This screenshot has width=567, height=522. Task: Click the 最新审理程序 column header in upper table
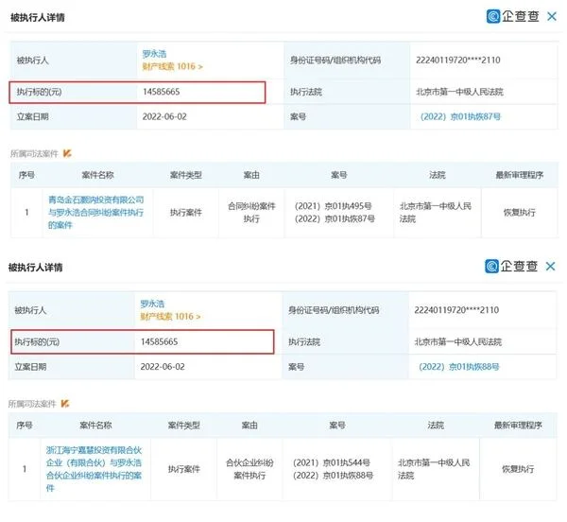tap(519, 176)
